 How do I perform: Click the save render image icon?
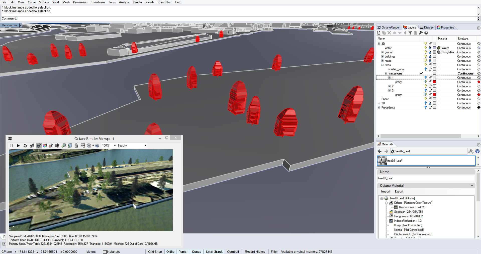[64, 145]
